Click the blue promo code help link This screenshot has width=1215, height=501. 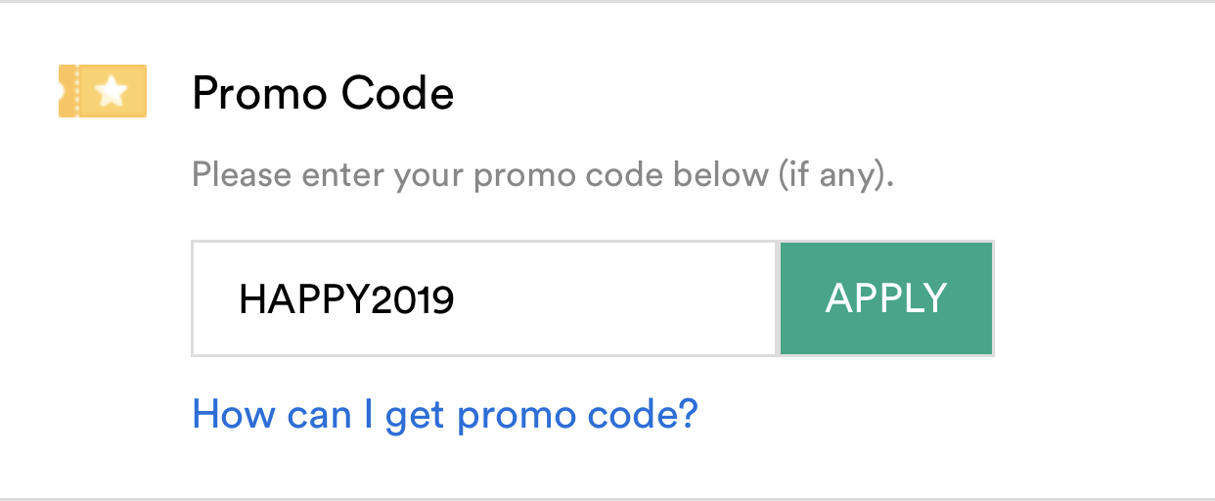tap(445, 415)
